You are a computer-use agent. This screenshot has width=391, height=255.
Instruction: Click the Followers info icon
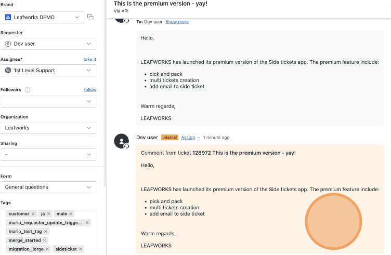[x=28, y=90]
